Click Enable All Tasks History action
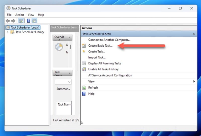The width and height of the screenshot is (201, 136). pos(104,69)
